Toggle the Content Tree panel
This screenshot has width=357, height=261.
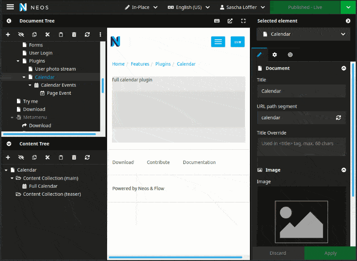(x=9, y=144)
